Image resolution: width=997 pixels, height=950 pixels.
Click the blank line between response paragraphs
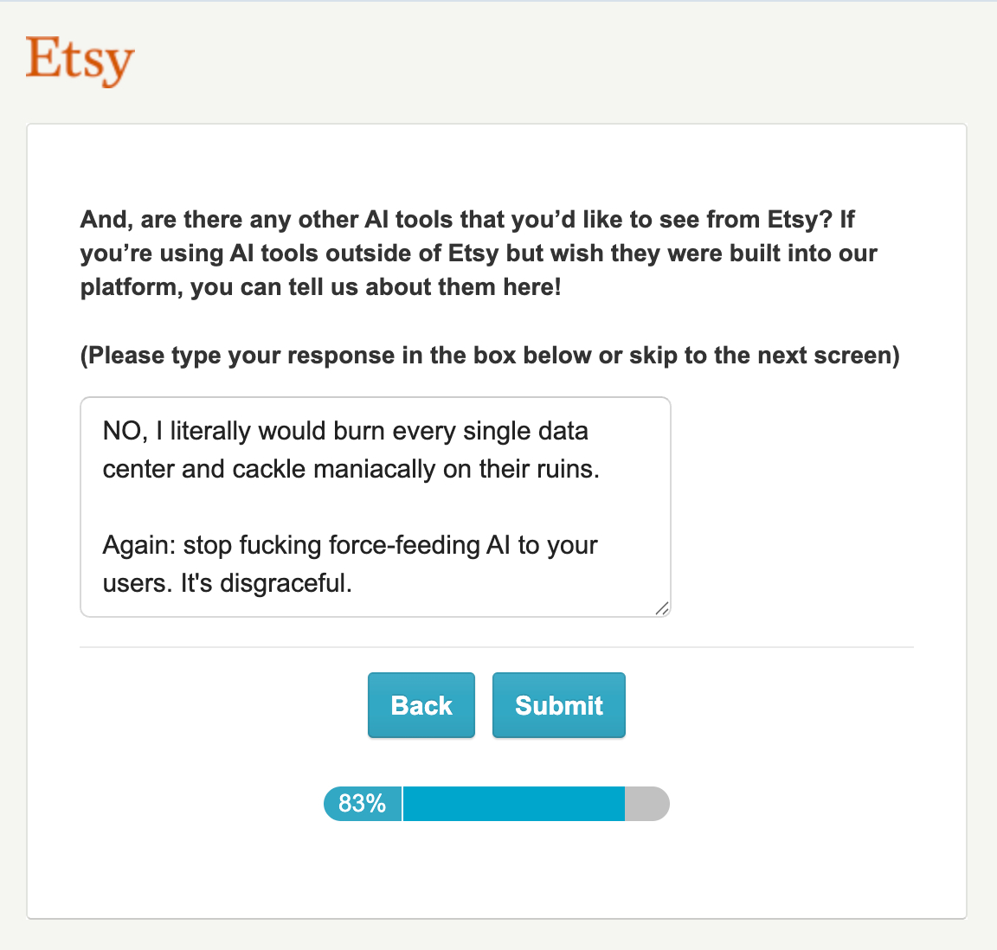tap(346, 507)
